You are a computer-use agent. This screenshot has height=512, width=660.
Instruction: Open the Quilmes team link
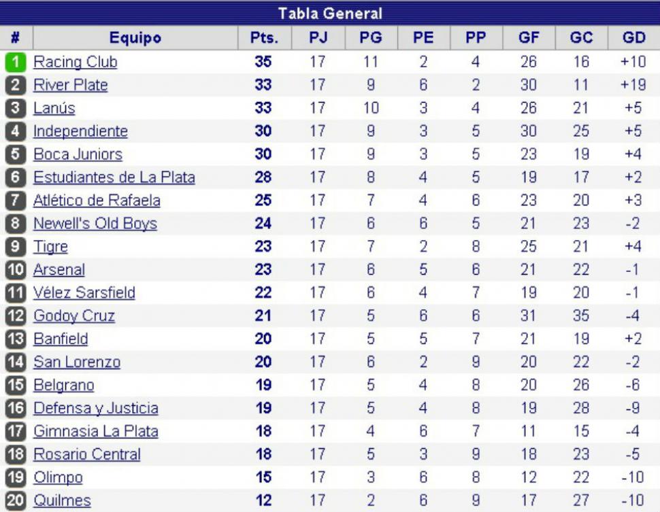[63, 500]
